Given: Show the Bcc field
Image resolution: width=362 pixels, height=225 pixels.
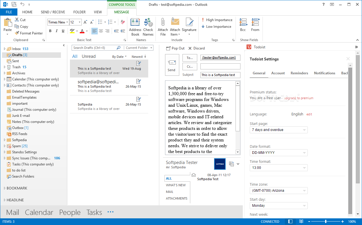Looking at the screenshot, I should tap(243, 25).
